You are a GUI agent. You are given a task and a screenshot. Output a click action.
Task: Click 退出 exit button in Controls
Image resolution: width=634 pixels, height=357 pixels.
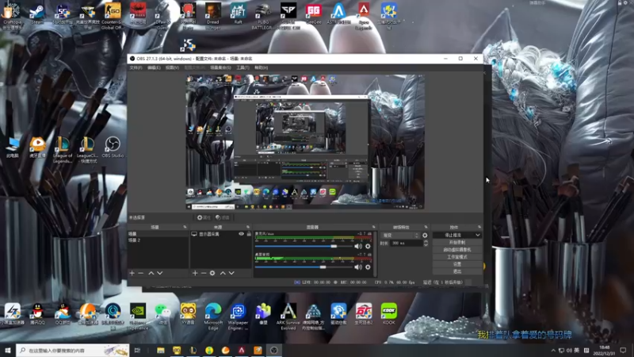457,271
